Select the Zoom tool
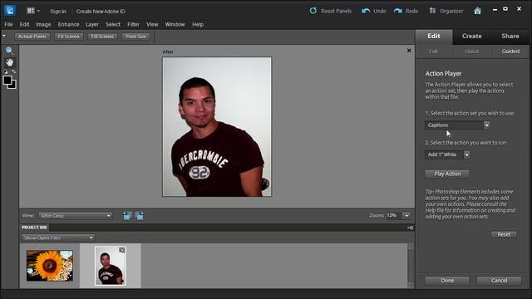The width and height of the screenshot is (532, 299). tap(9, 51)
